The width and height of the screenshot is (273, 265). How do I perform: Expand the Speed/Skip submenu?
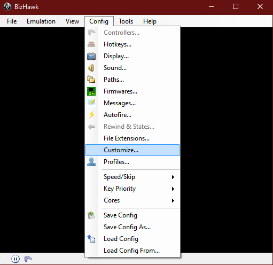coord(132,177)
